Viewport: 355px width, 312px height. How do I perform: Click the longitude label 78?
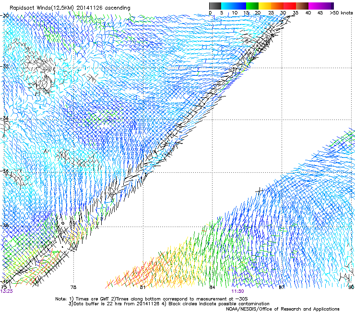click(x=73, y=288)
